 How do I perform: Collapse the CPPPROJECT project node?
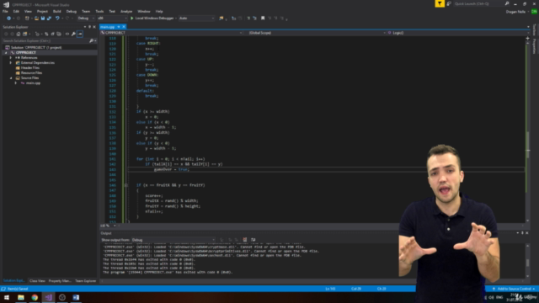click(x=6, y=53)
